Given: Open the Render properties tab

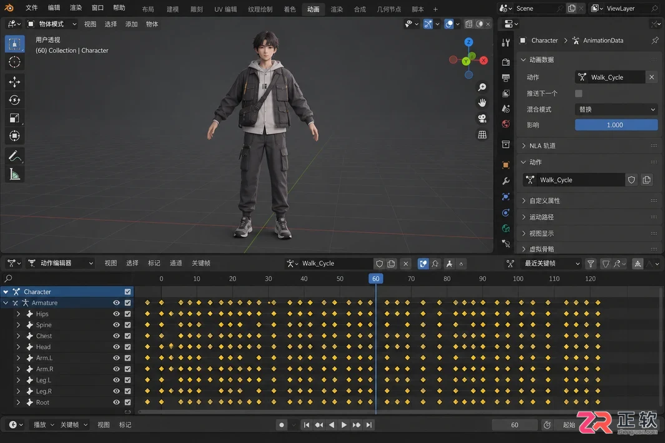Looking at the screenshot, I should click(x=506, y=62).
